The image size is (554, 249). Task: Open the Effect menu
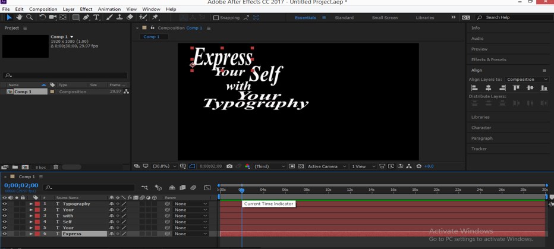[x=86, y=9]
